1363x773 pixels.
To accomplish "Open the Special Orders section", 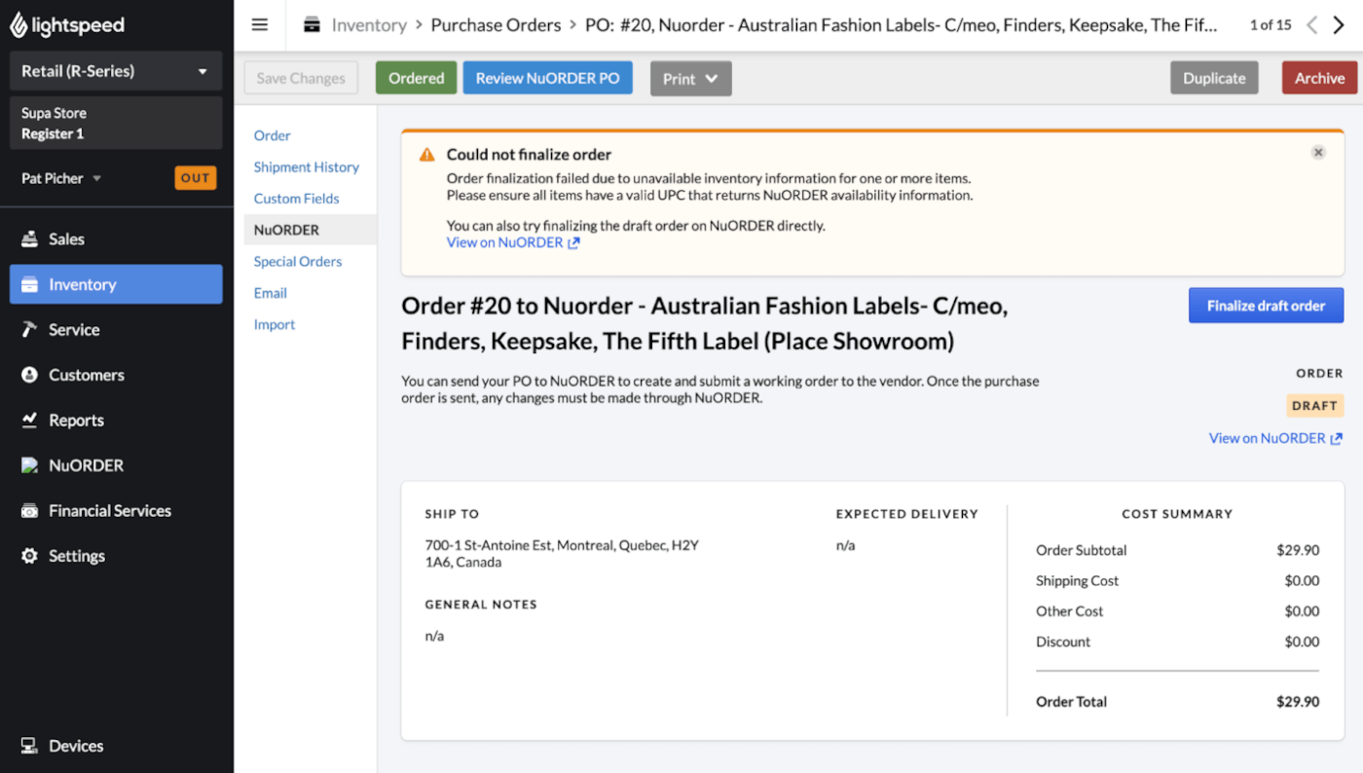I will pos(298,261).
